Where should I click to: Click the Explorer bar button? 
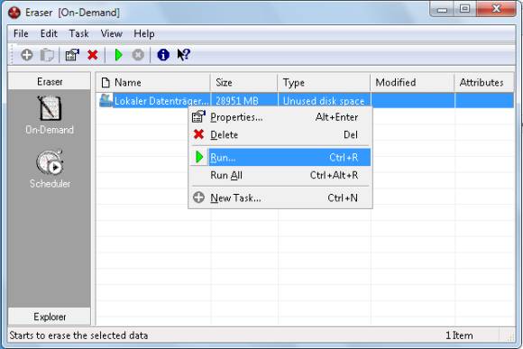point(50,317)
